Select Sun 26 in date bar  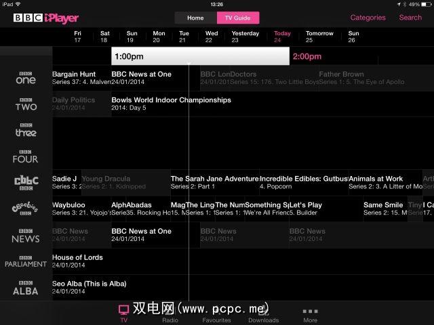coord(353,37)
